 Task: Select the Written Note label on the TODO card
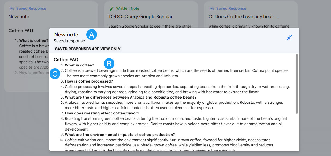point(127,8)
